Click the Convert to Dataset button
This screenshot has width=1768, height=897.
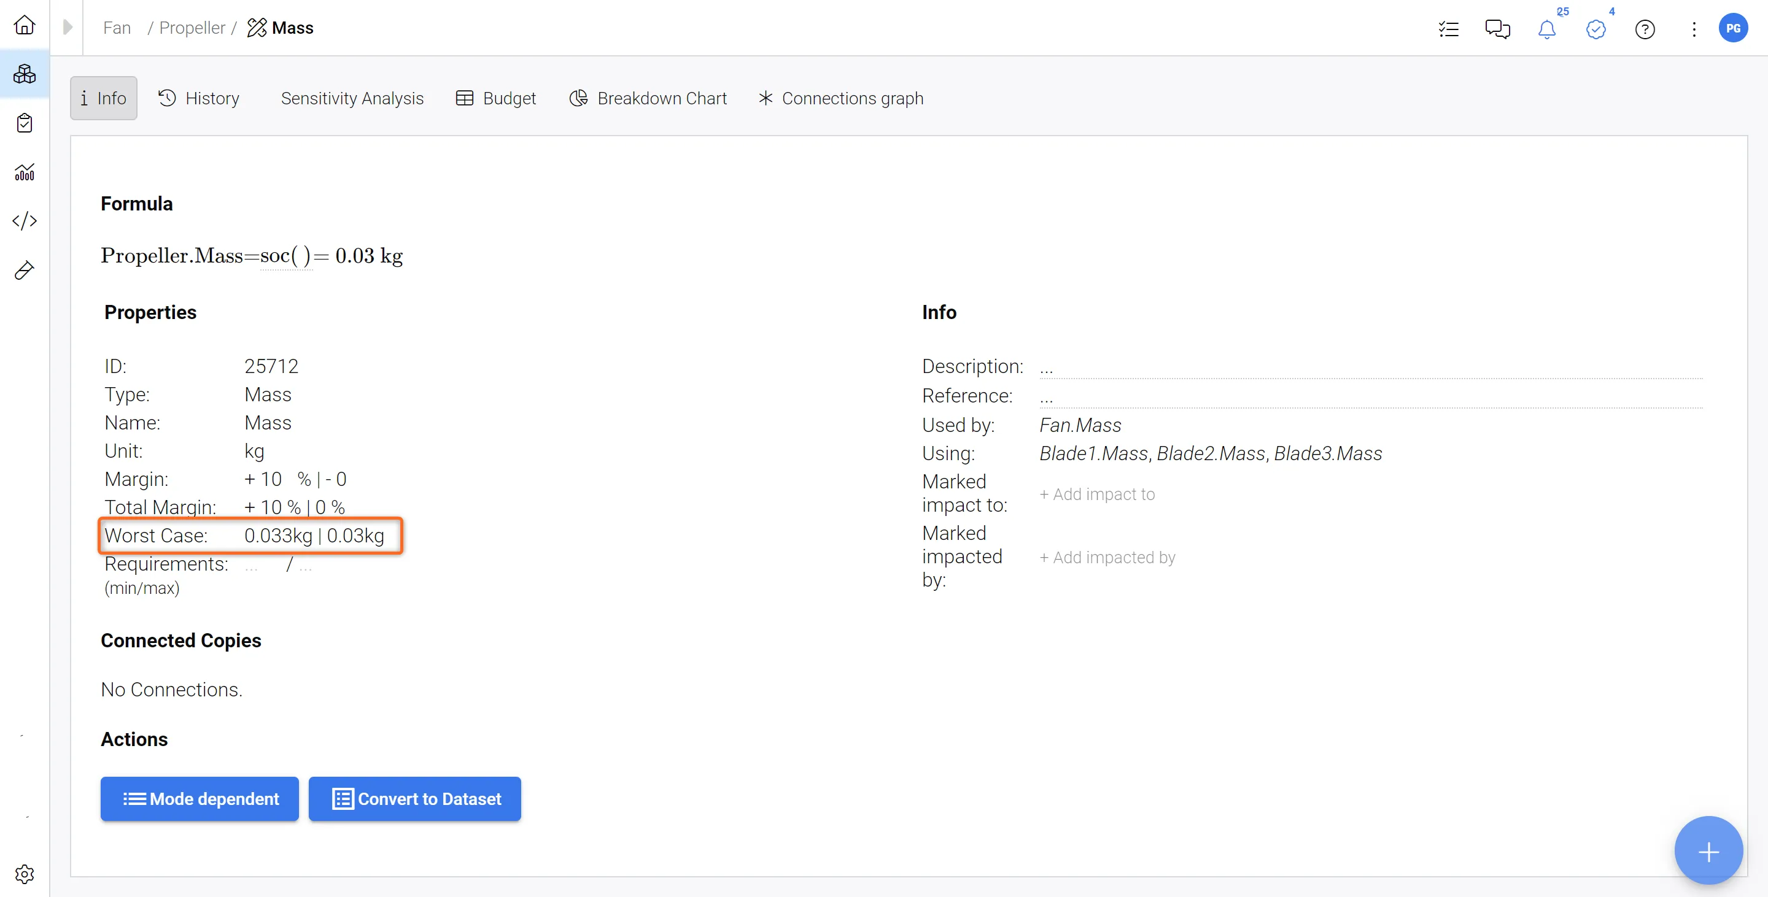tap(414, 798)
